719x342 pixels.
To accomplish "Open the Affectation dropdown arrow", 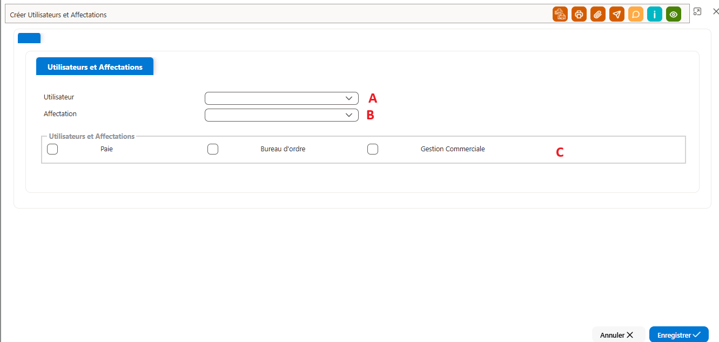I will (x=349, y=115).
